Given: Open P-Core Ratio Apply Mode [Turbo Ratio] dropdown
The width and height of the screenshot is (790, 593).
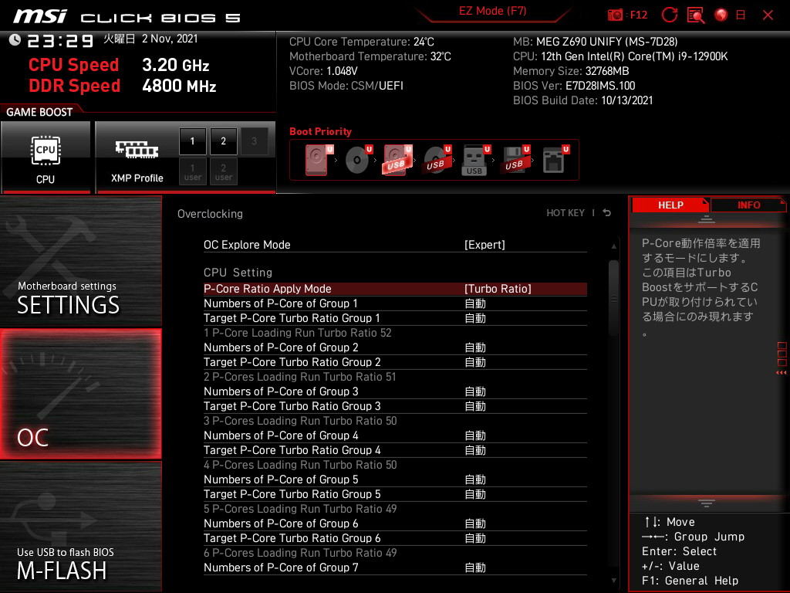Looking at the screenshot, I should click(498, 289).
